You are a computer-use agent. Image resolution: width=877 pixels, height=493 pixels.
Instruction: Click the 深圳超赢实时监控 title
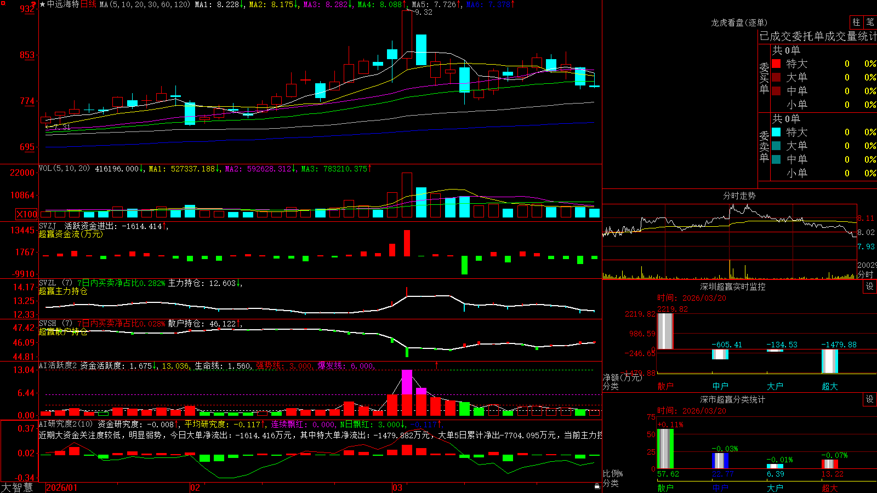coord(732,286)
